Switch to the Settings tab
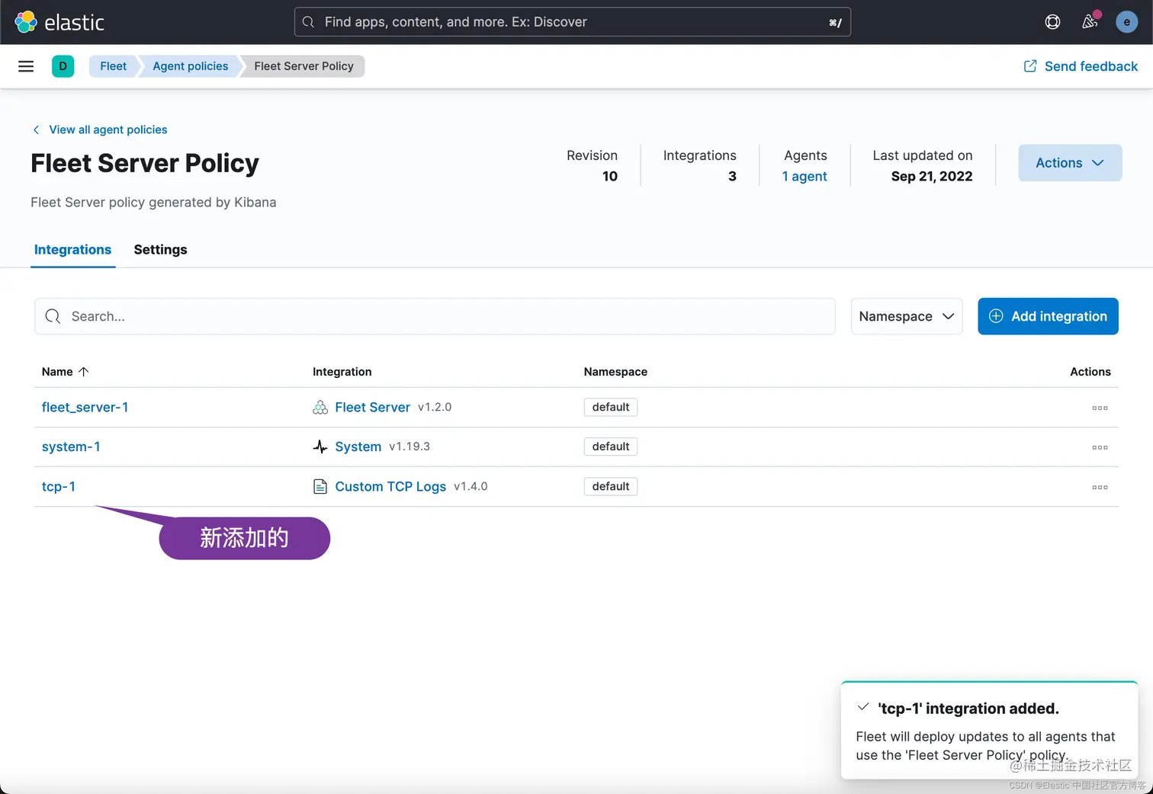Screen dimensions: 1153x794 click(x=160, y=250)
